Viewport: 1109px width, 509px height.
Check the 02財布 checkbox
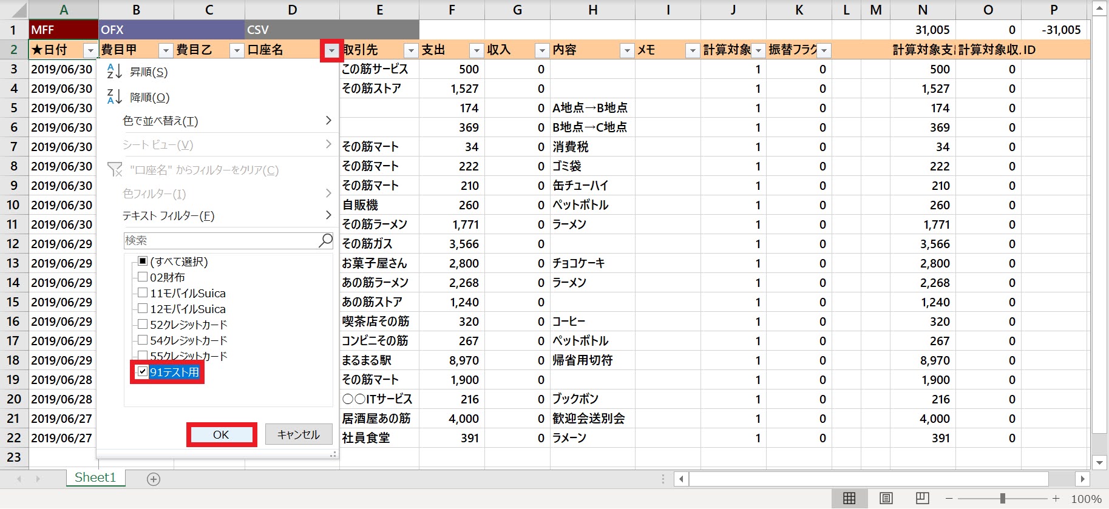[143, 277]
